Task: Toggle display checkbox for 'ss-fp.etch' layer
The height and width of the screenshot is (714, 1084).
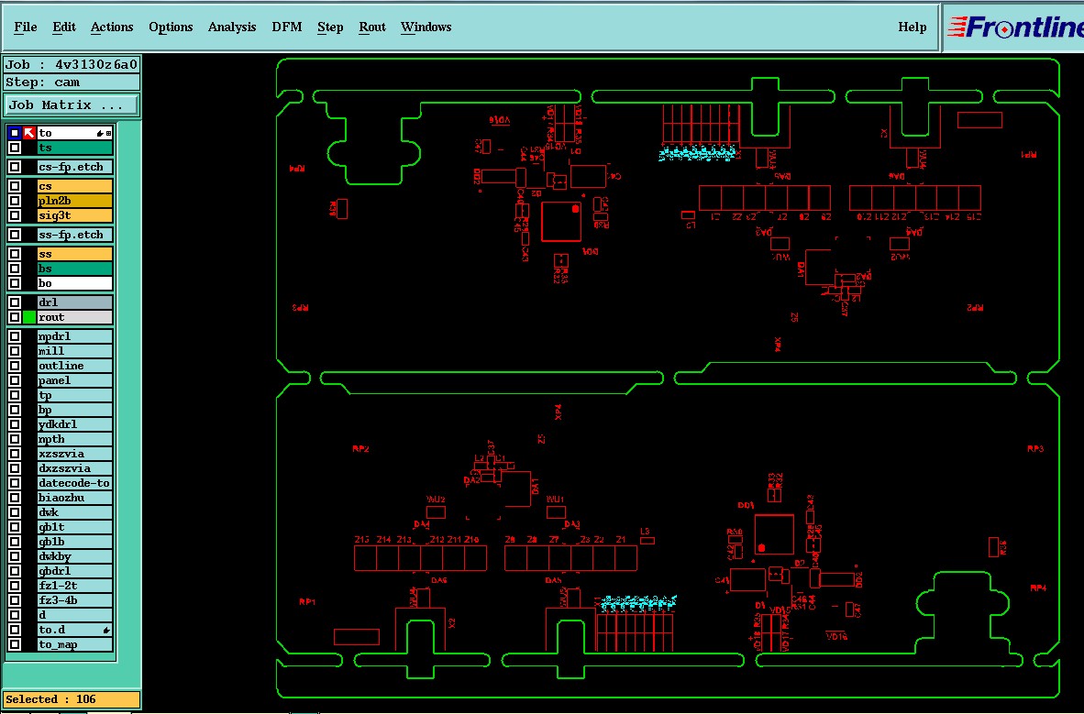Action: point(15,235)
